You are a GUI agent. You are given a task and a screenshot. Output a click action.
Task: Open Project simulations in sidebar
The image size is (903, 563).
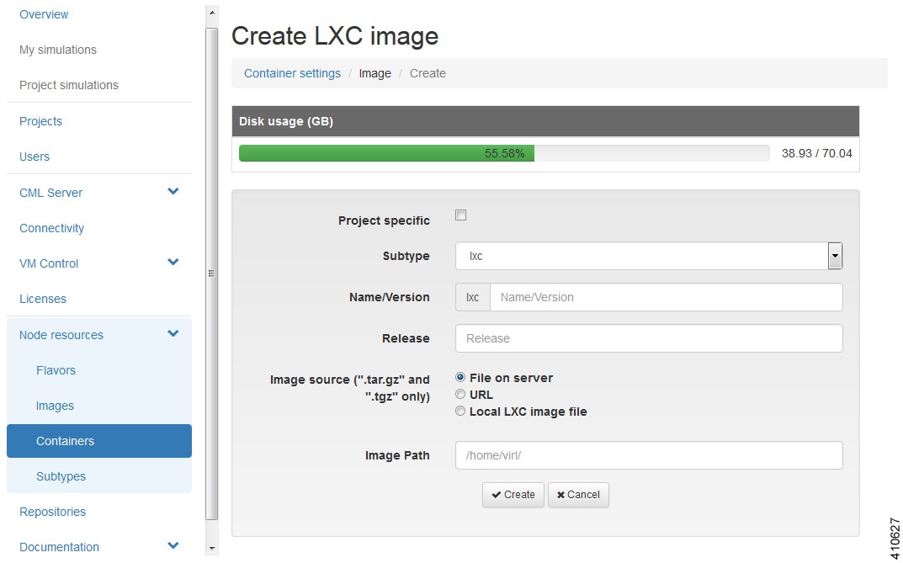coord(68,85)
